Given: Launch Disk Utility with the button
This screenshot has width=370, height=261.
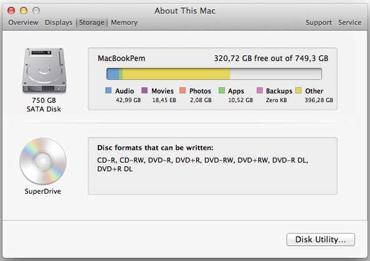Looking at the screenshot, I should coord(320,240).
